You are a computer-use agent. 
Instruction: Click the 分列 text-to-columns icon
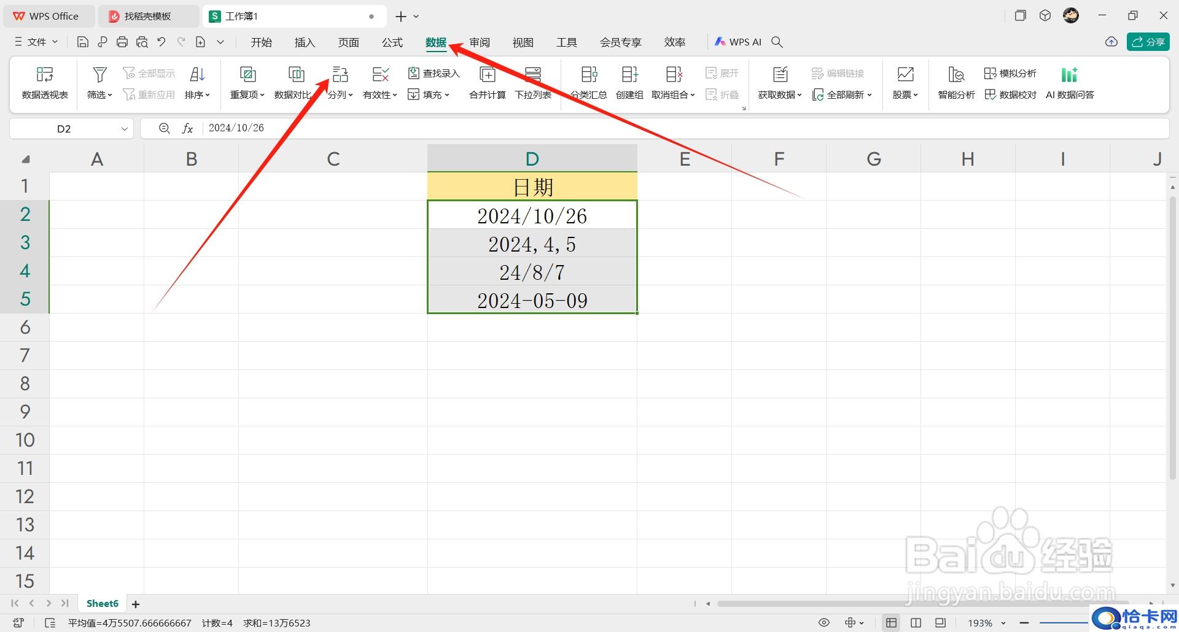tap(340, 74)
